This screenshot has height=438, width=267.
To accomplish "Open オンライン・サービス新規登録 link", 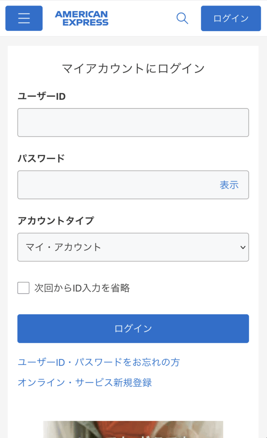I will click(85, 382).
